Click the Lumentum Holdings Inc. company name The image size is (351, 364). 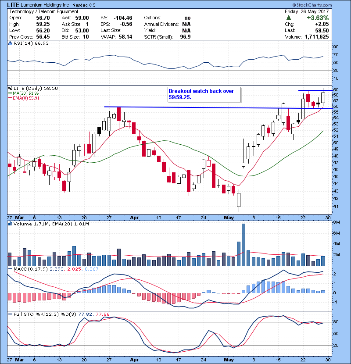tap(45, 5)
